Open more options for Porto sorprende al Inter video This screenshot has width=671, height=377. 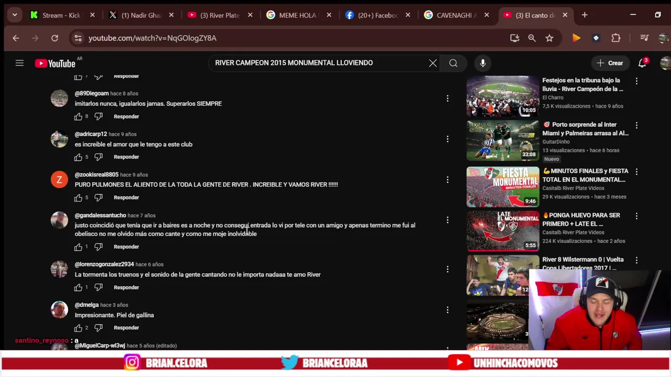coord(636,126)
